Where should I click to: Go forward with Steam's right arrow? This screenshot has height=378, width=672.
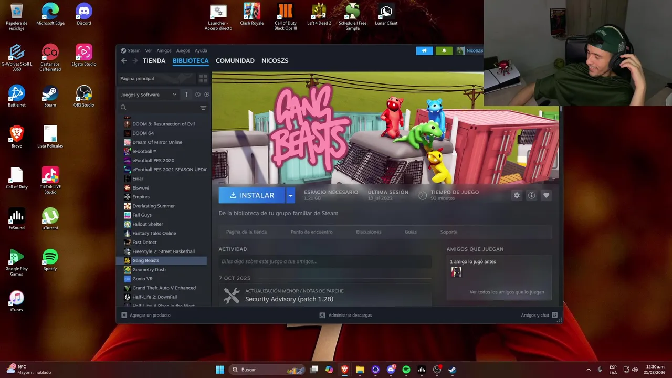135,61
